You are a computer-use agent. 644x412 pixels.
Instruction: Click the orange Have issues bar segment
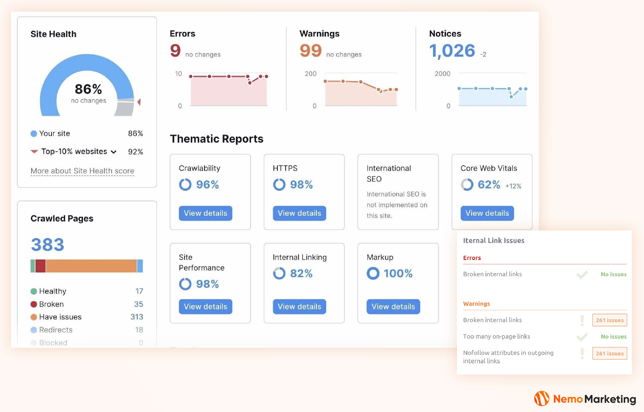point(91,266)
